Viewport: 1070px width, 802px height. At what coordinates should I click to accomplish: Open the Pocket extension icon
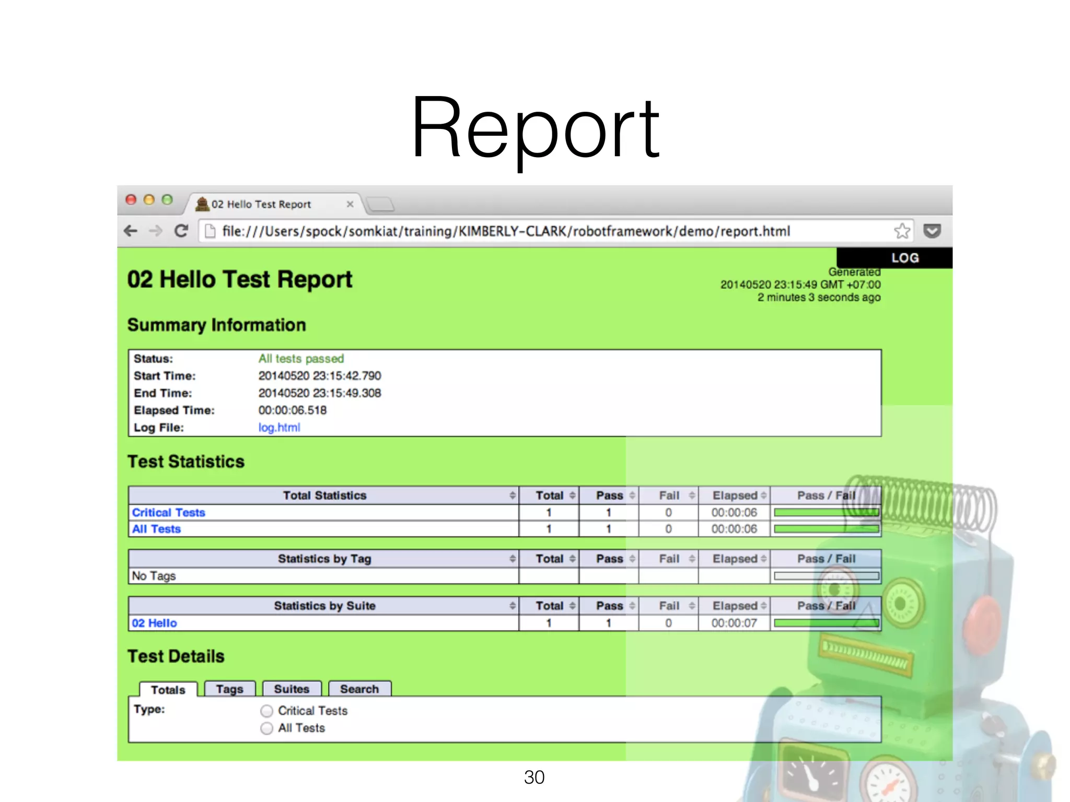(x=932, y=231)
